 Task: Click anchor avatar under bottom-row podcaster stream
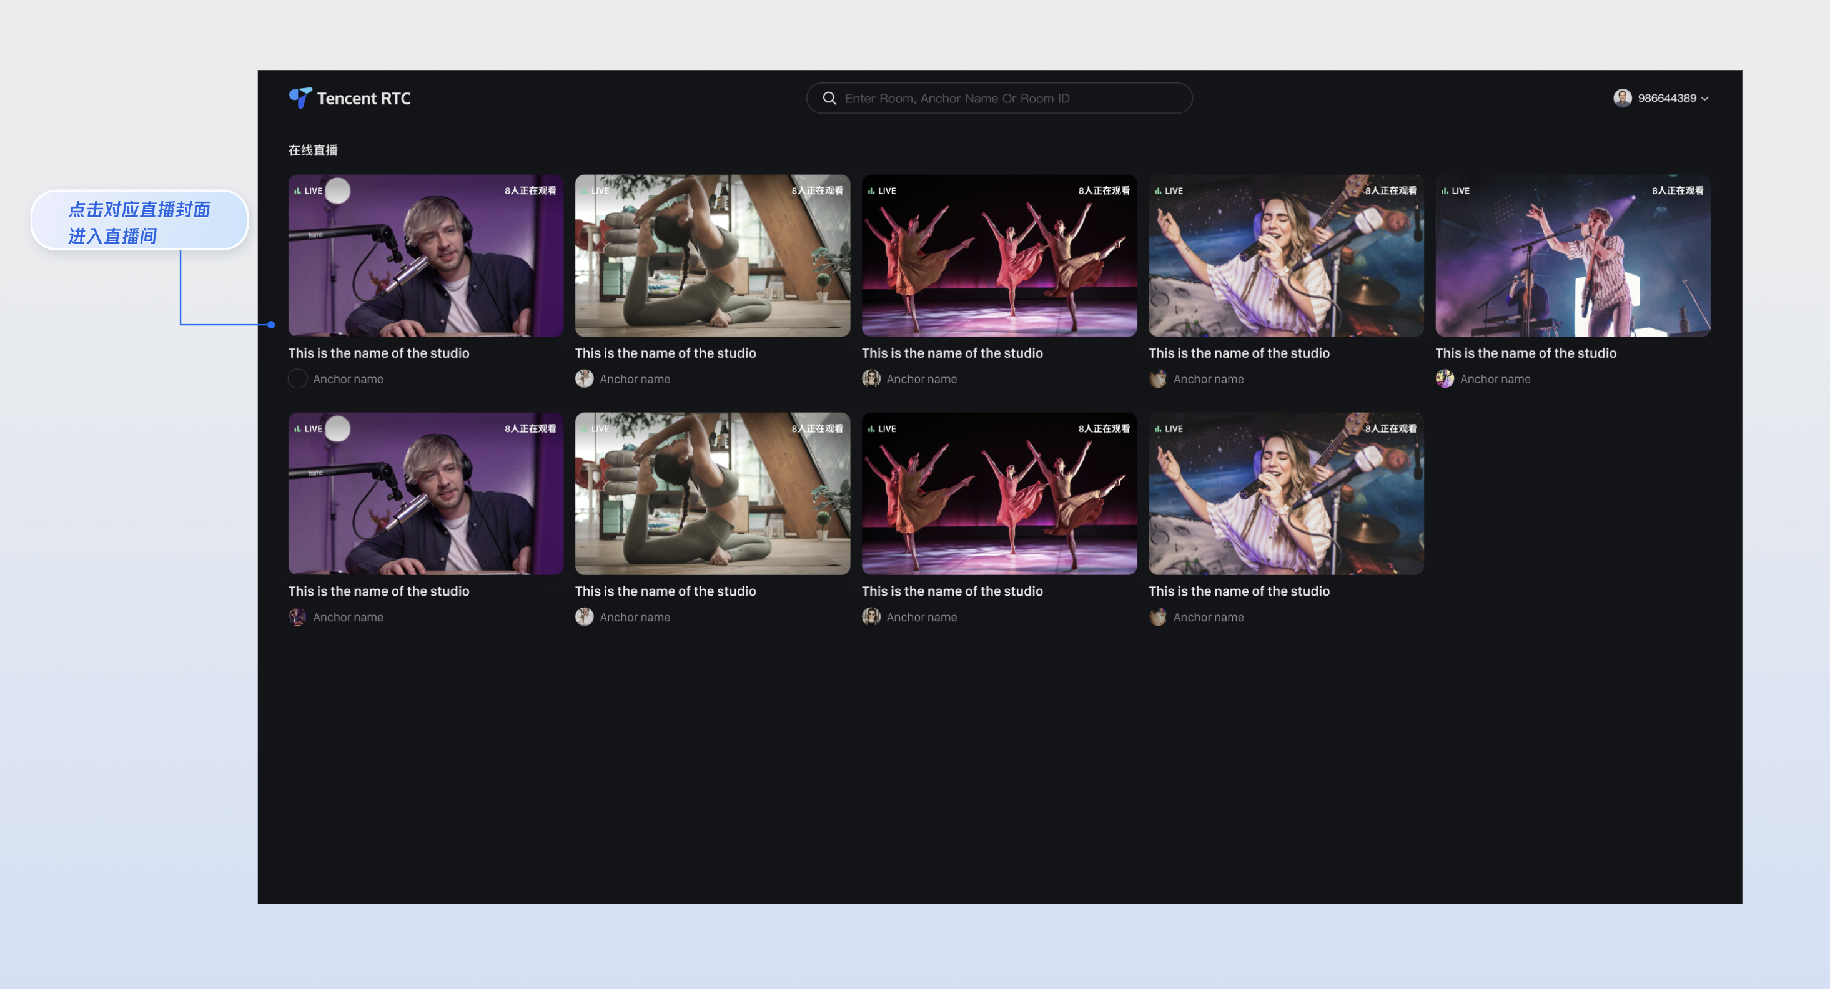point(297,617)
